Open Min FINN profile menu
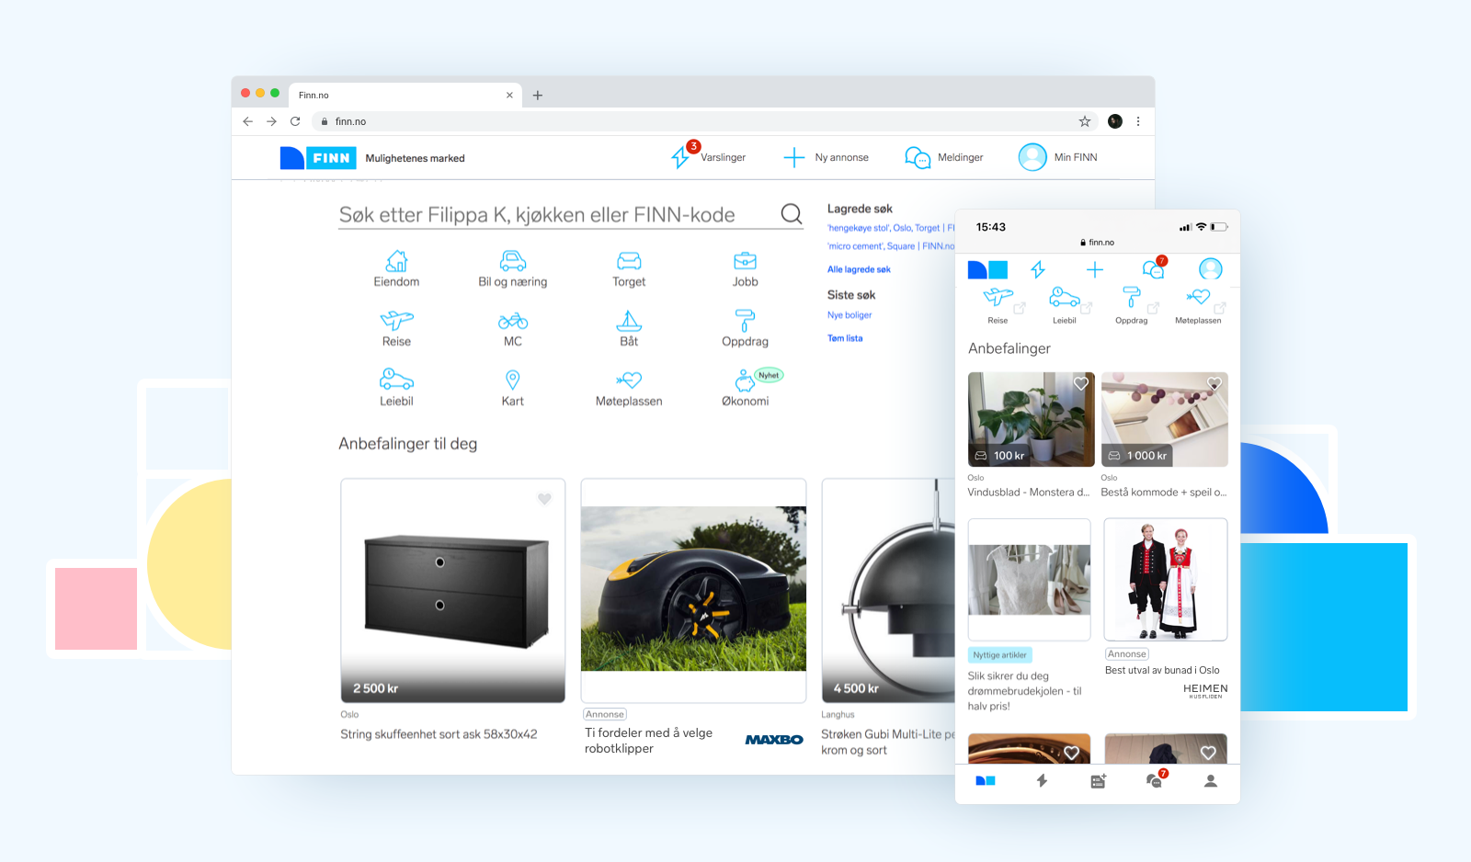Image resolution: width=1471 pixels, height=862 pixels. [1058, 157]
